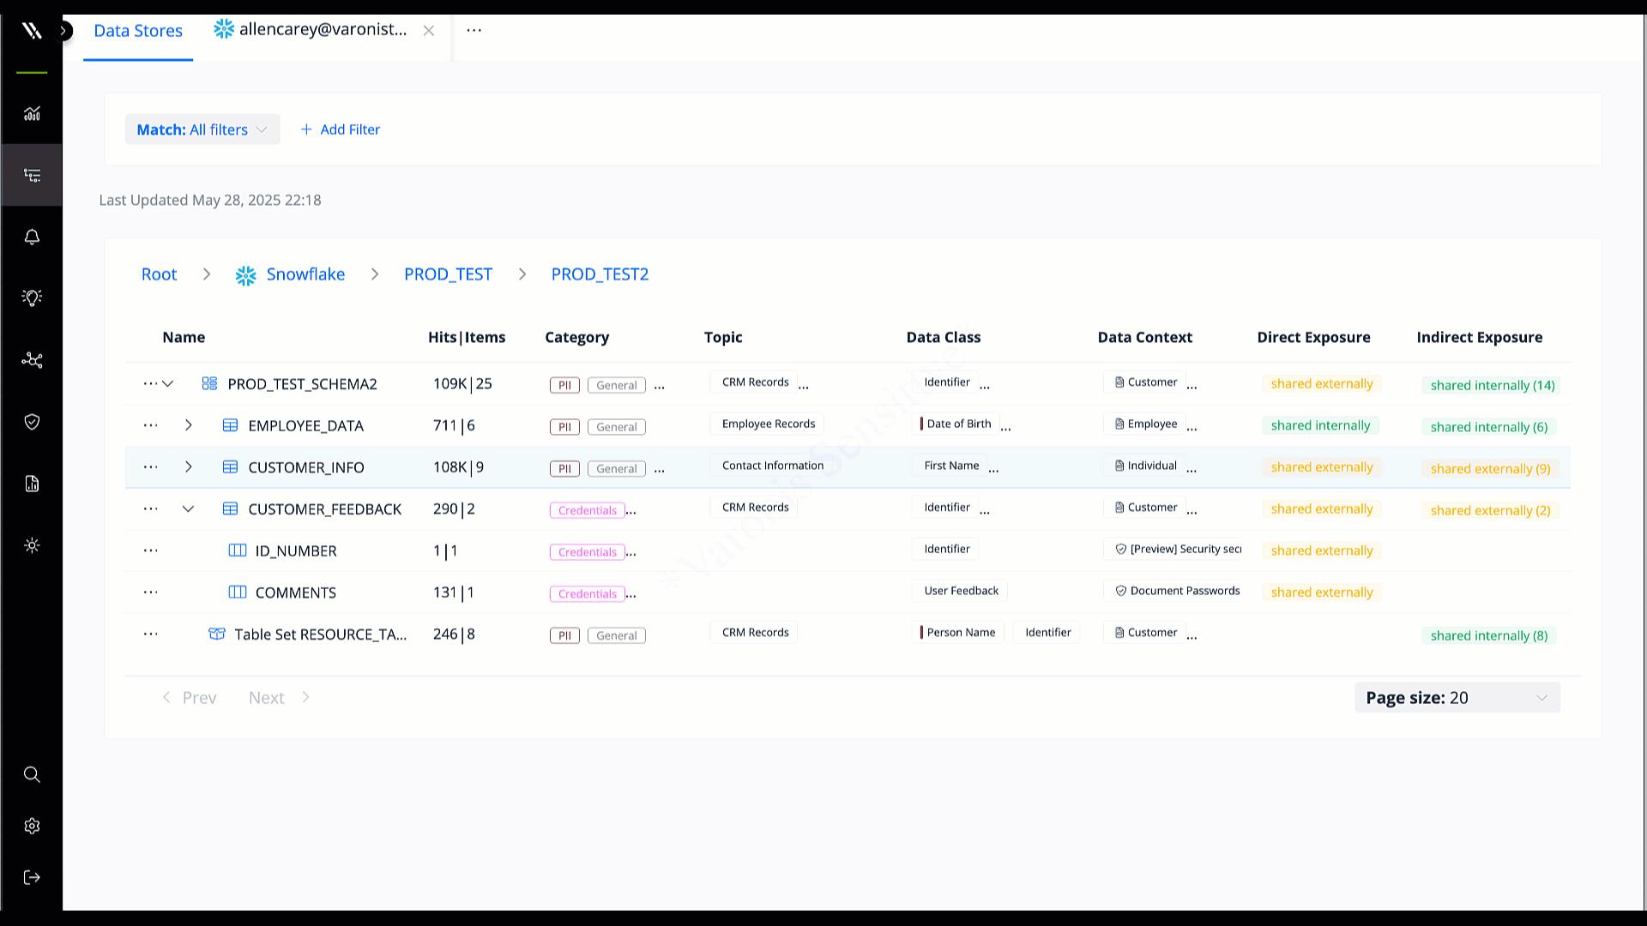The width and height of the screenshot is (1647, 926).
Task: Open the insights lightbulb icon
Action: pyautogui.click(x=32, y=297)
